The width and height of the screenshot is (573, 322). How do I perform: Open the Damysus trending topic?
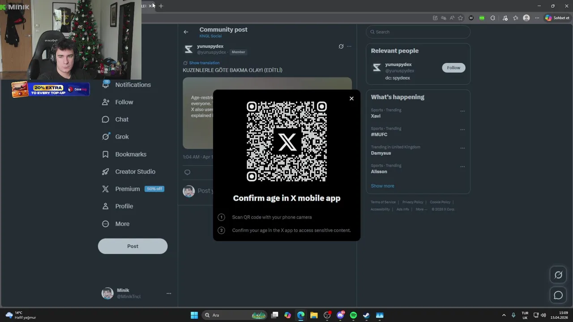[381, 153]
